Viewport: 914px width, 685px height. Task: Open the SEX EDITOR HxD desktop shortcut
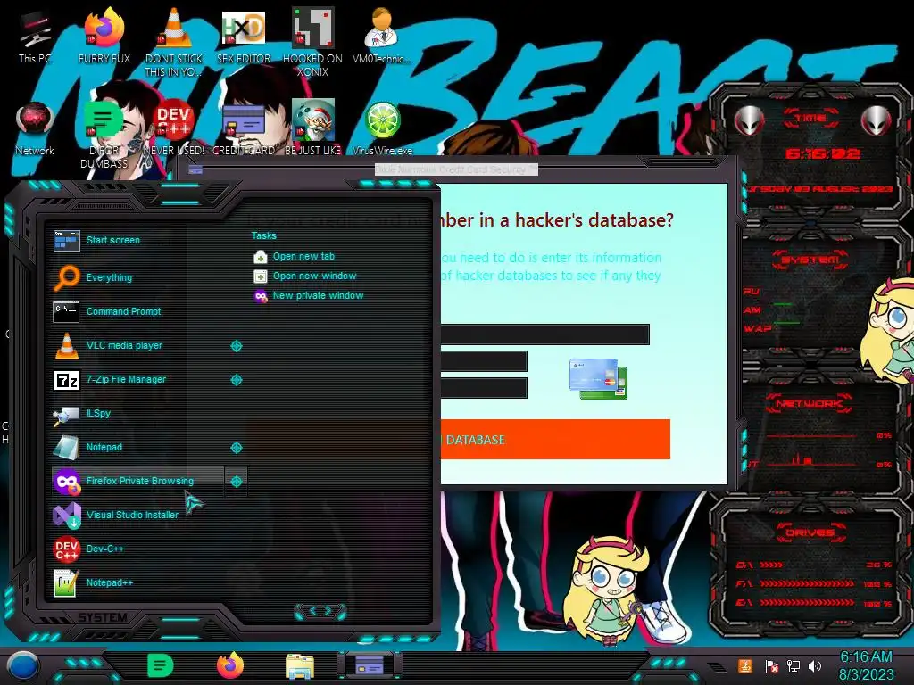point(244,36)
